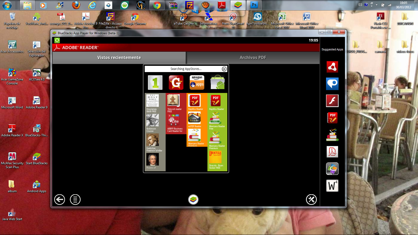The height and width of the screenshot is (235, 418).
Task: Select Microsoft Office Word 2007 shortcut
Action: 307,21
